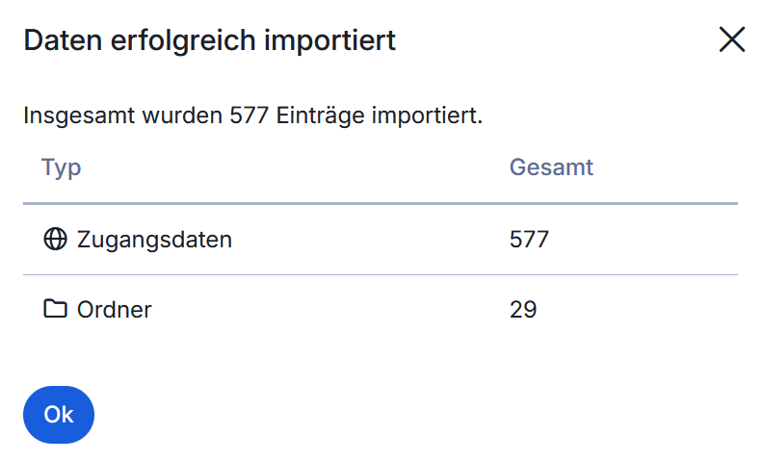Close the import success dialog

pos(732,39)
